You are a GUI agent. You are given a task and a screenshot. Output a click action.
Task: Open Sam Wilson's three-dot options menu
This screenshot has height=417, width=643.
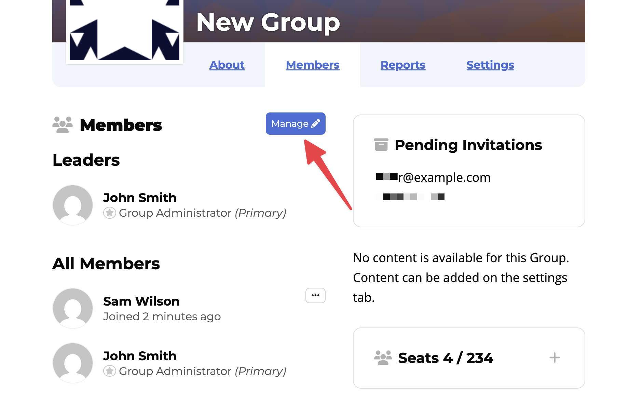(315, 296)
